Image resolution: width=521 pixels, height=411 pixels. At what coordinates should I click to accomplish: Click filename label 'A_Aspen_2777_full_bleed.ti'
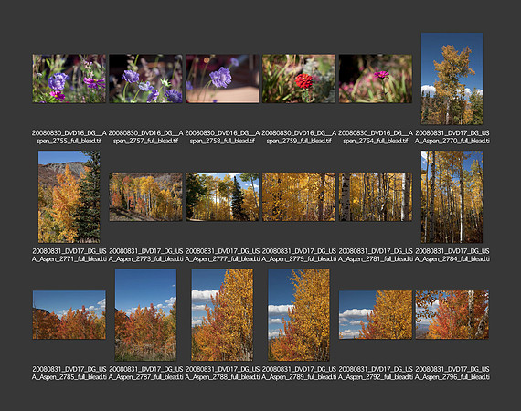pos(222,259)
